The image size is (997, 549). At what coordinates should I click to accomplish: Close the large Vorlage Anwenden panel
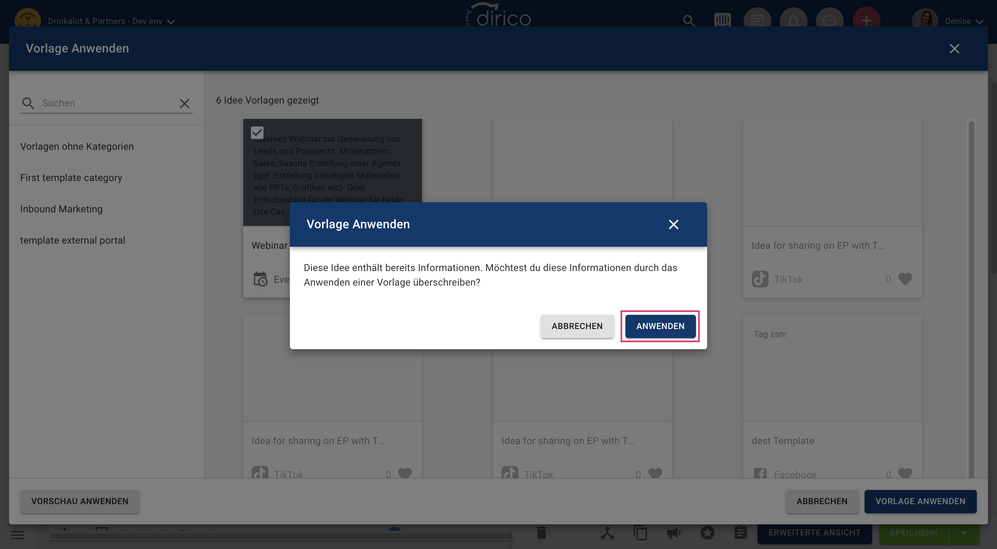click(x=955, y=49)
